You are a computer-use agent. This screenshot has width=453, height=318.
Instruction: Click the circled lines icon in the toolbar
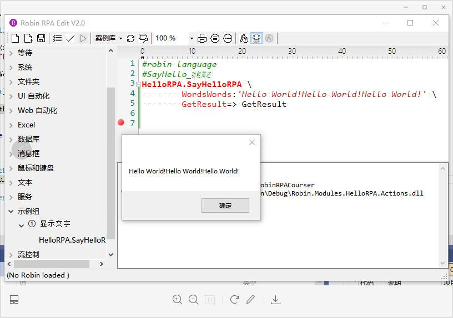(215, 38)
